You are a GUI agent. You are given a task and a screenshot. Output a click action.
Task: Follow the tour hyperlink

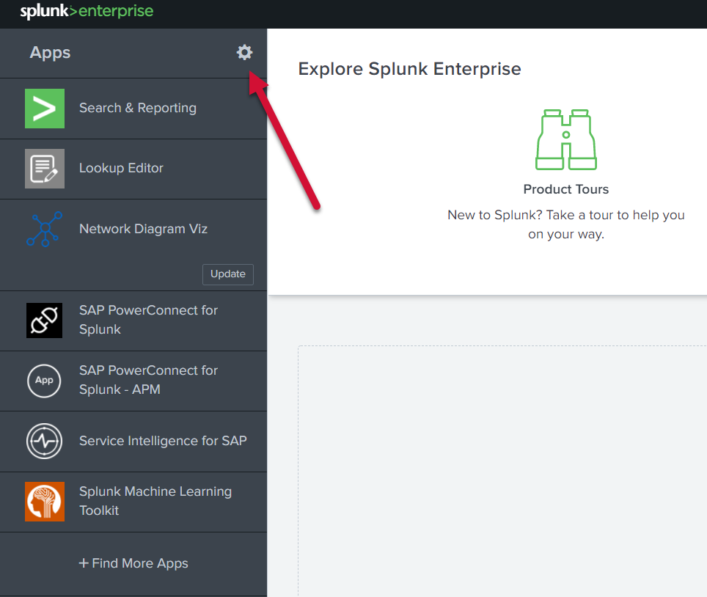tap(601, 215)
